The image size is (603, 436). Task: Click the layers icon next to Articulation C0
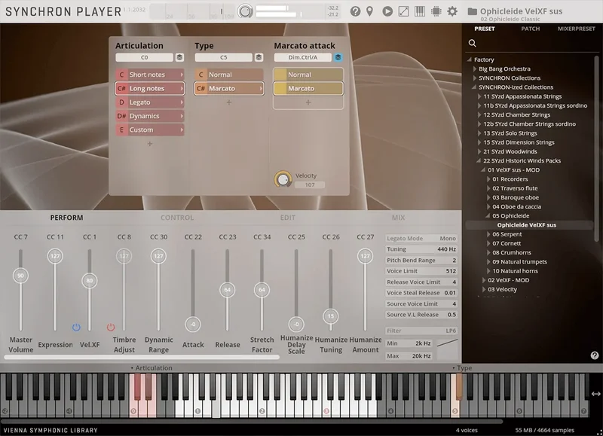[x=179, y=57]
